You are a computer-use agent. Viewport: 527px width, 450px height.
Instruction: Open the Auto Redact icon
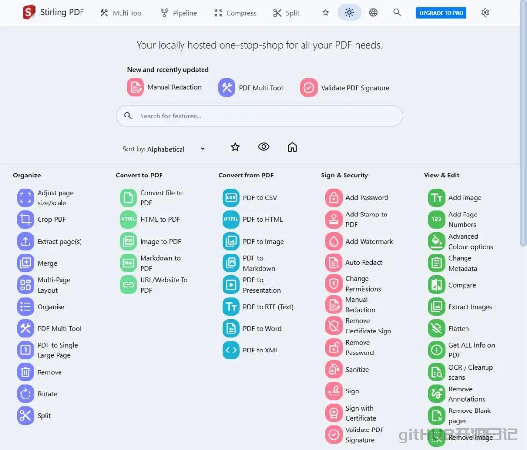tap(334, 262)
